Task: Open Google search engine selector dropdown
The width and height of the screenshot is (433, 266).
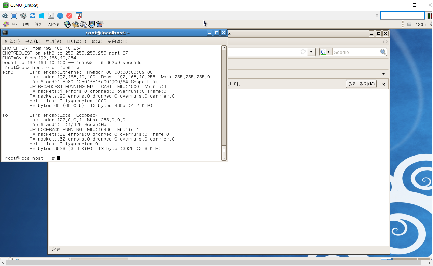Action: (326, 52)
